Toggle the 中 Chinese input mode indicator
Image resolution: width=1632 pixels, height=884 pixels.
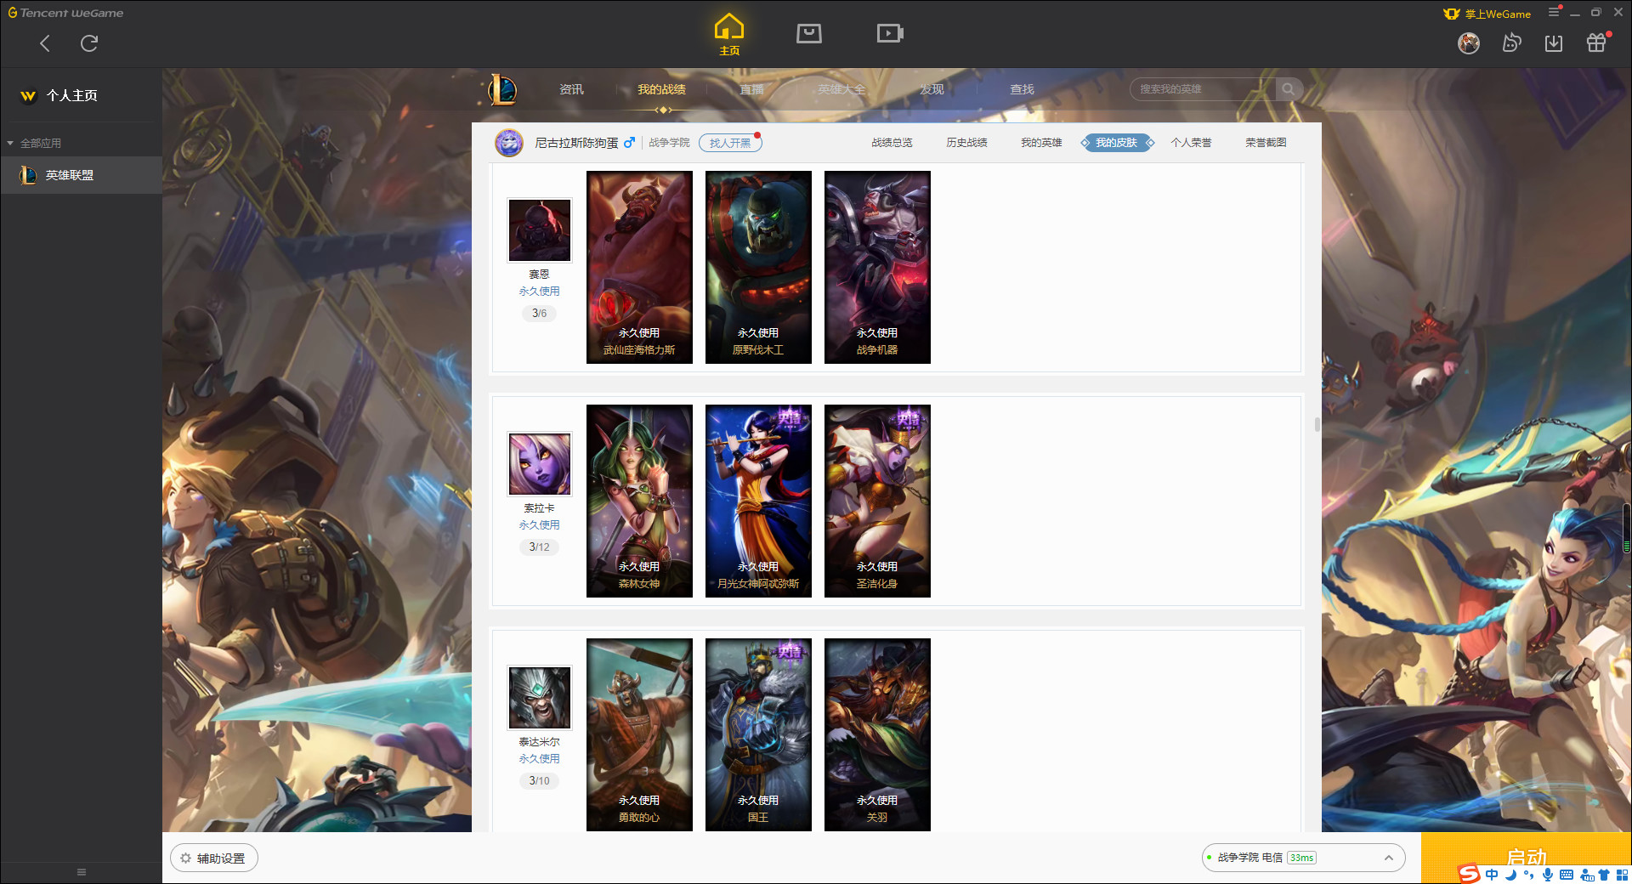[1492, 875]
